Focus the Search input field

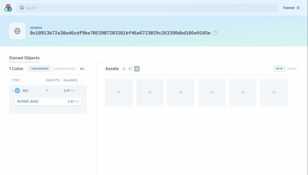pos(147,8)
